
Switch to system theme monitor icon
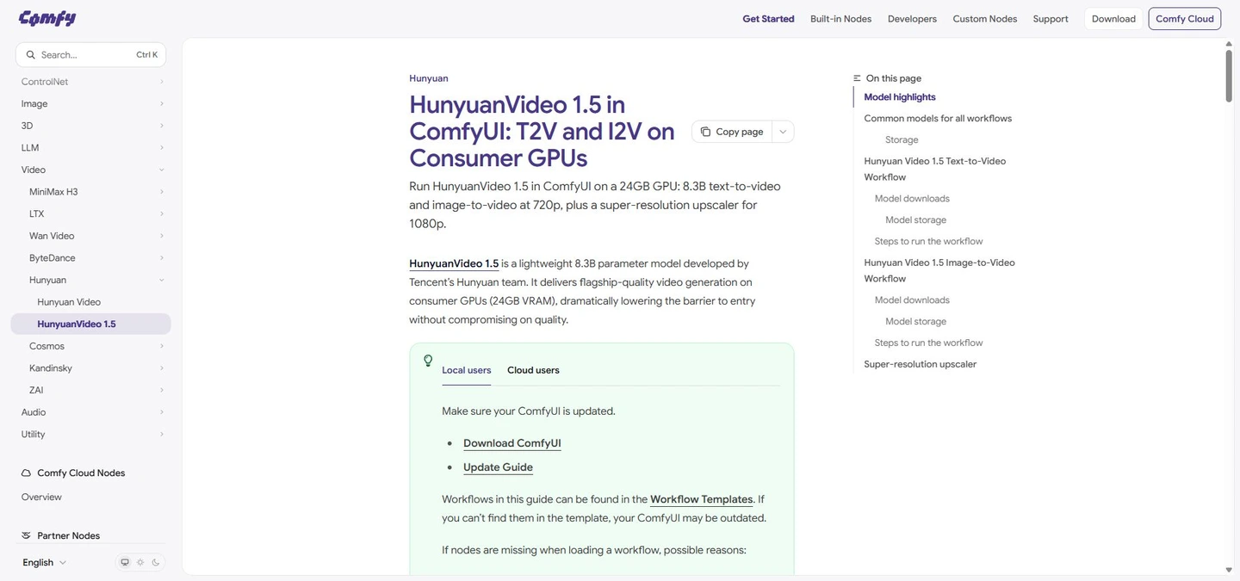pos(125,563)
